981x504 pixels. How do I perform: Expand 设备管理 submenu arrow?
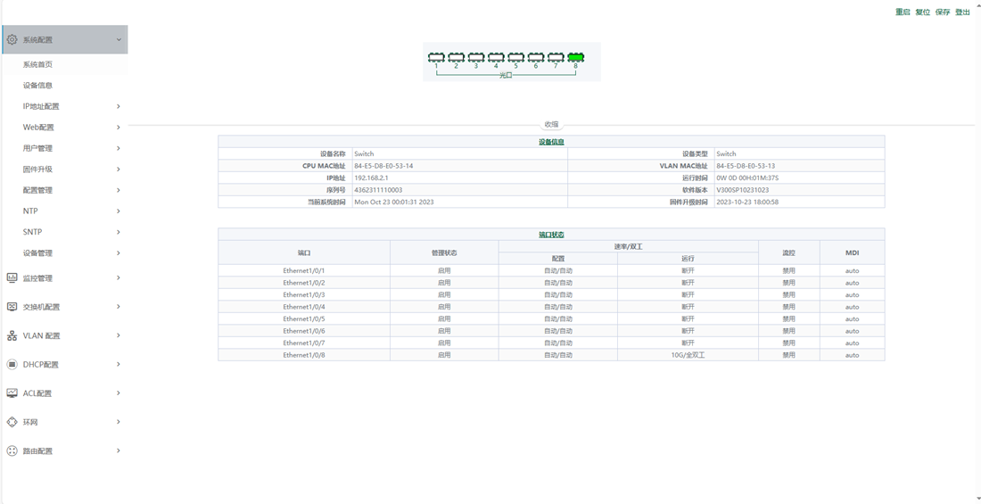[x=119, y=253]
